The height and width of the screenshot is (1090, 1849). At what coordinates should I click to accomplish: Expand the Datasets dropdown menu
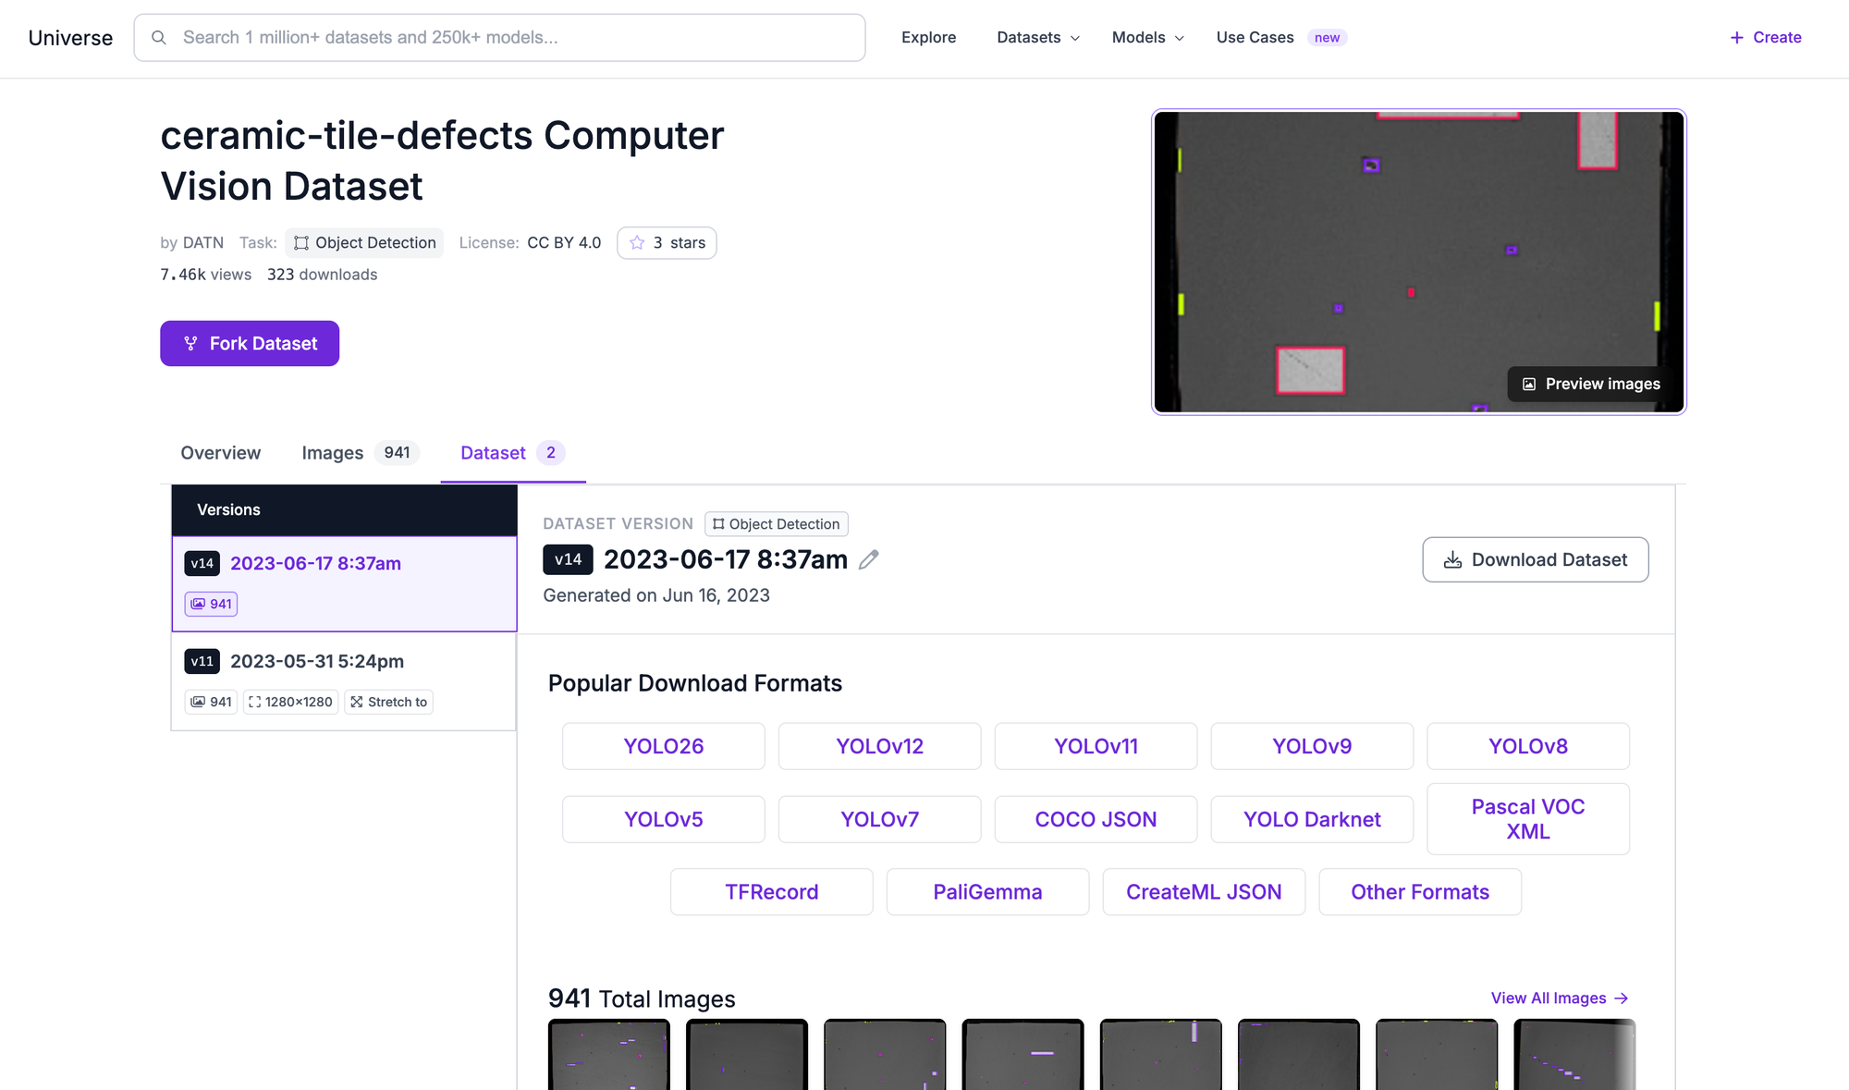(1038, 38)
